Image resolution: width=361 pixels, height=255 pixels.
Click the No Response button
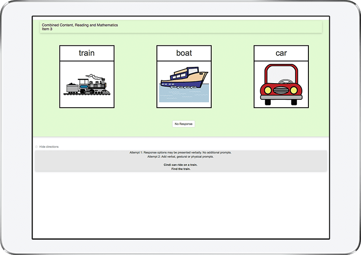[x=184, y=124]
